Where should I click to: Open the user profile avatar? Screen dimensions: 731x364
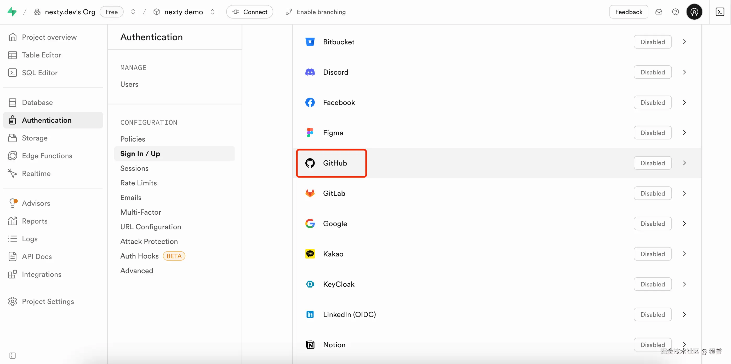[x=694, y=12]
